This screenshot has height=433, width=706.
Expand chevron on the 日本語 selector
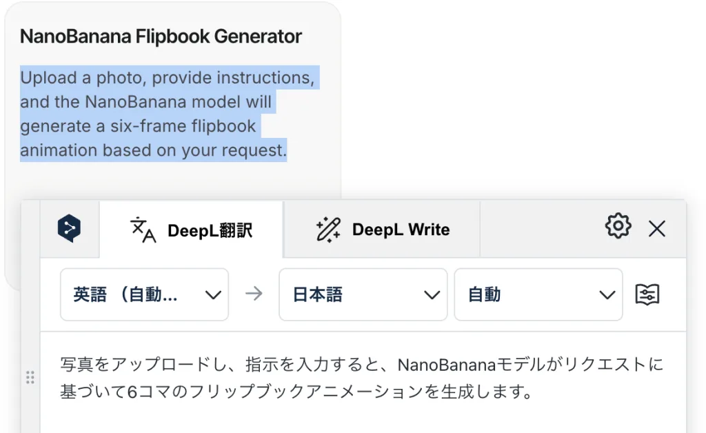click(432, 295)
